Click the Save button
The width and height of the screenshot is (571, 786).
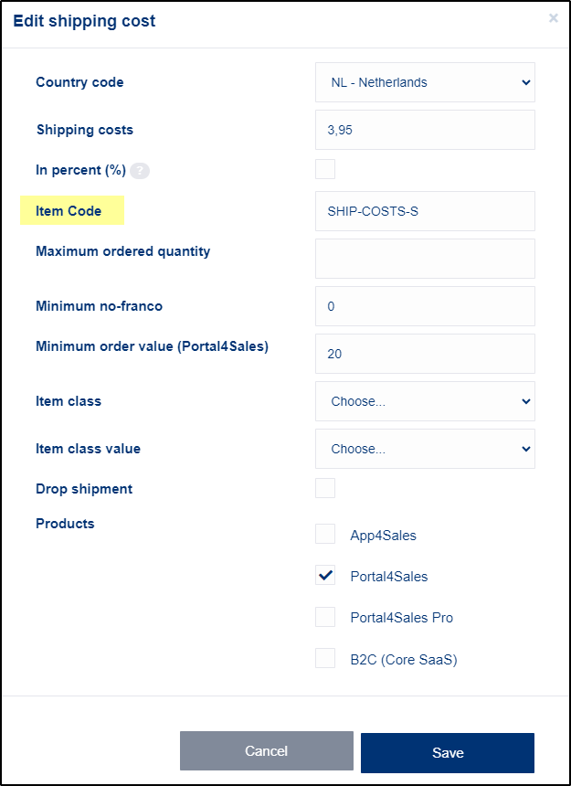point(447,750)
